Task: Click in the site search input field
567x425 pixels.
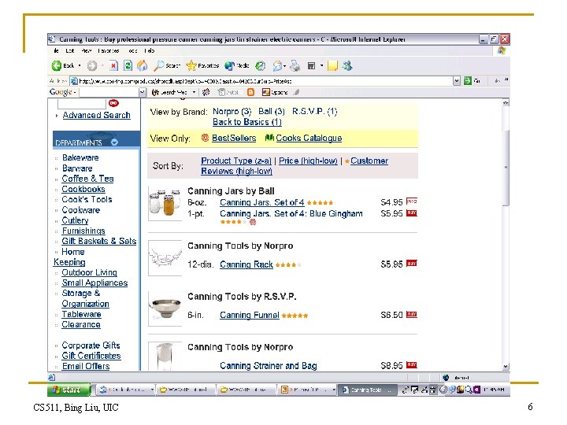Action: tap(81, 103)
